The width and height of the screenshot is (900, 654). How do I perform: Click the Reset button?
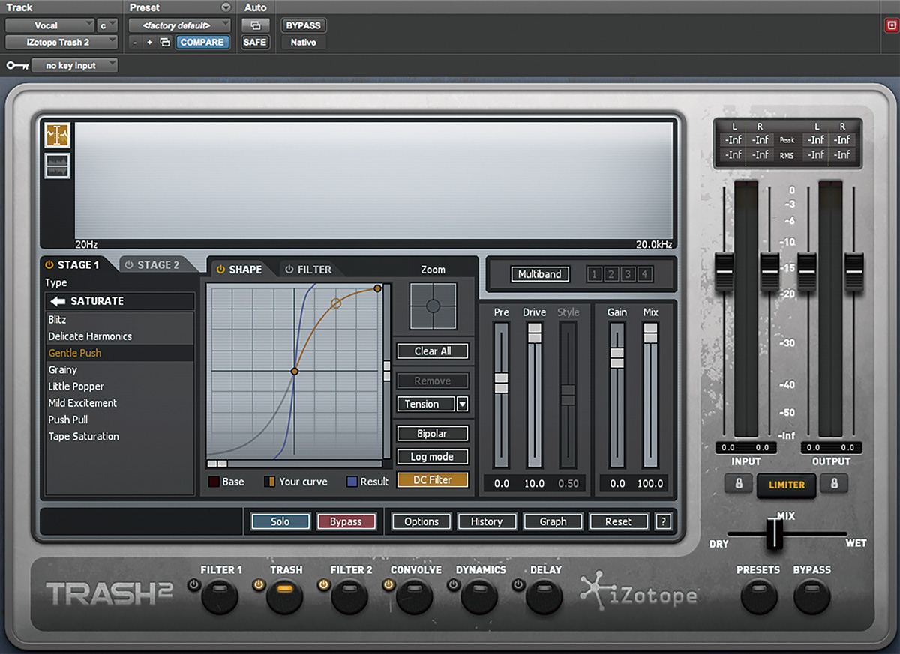pos(618,521)
